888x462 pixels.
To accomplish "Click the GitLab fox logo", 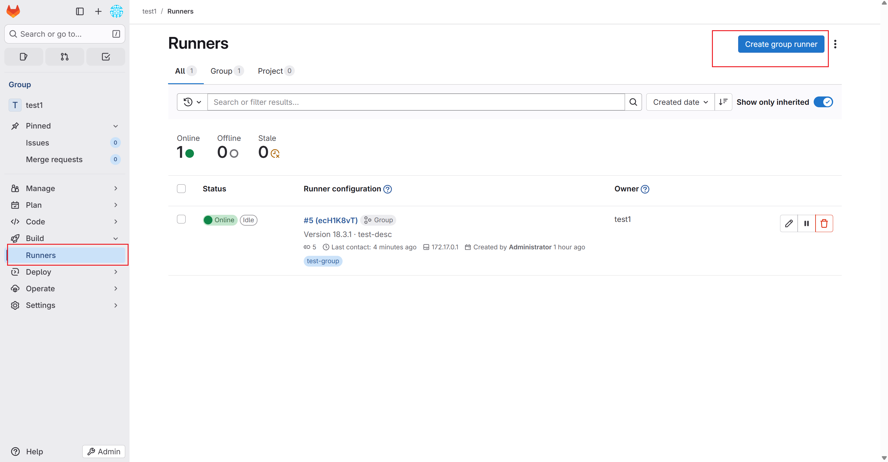I will (14, 11).
